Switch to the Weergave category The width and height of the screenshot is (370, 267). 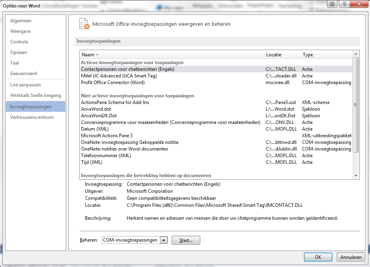20,31
